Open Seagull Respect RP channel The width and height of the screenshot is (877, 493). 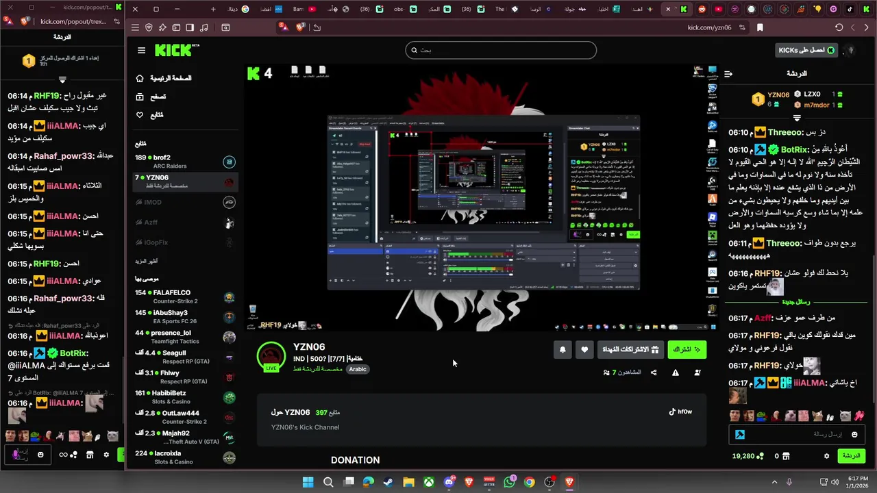185,357
